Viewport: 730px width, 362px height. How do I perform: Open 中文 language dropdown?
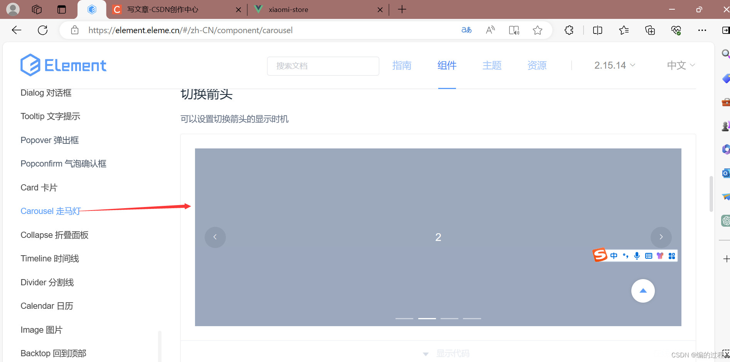[681, 65]
